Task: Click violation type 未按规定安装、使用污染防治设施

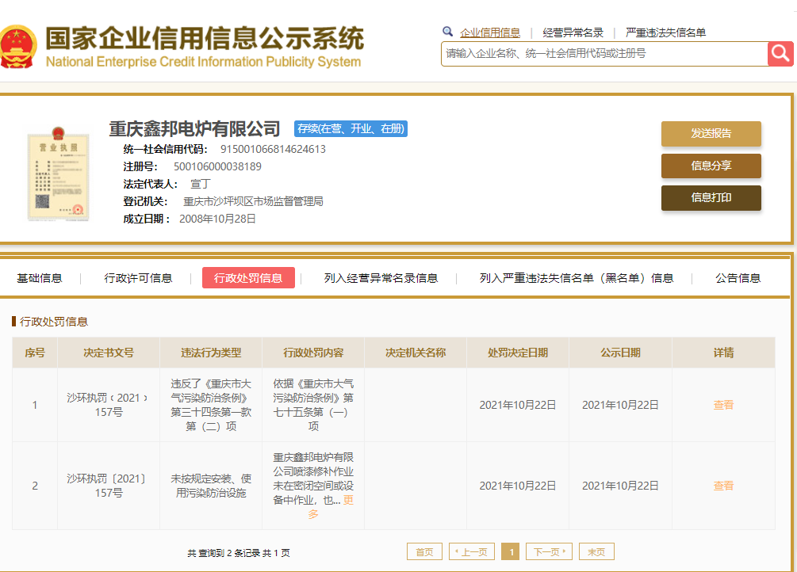Action: tap(211, 486)
